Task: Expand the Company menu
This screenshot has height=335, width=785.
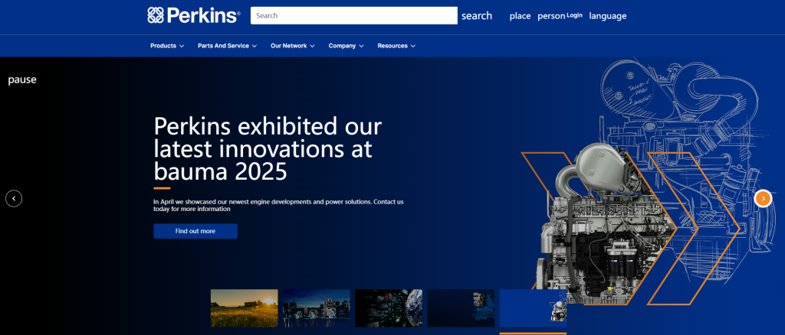Action: 346,46
